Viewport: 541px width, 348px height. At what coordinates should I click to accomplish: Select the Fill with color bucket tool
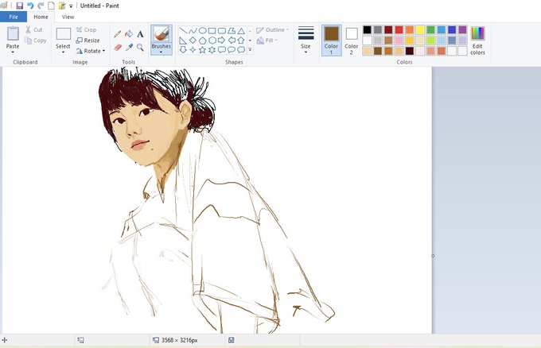129,33
